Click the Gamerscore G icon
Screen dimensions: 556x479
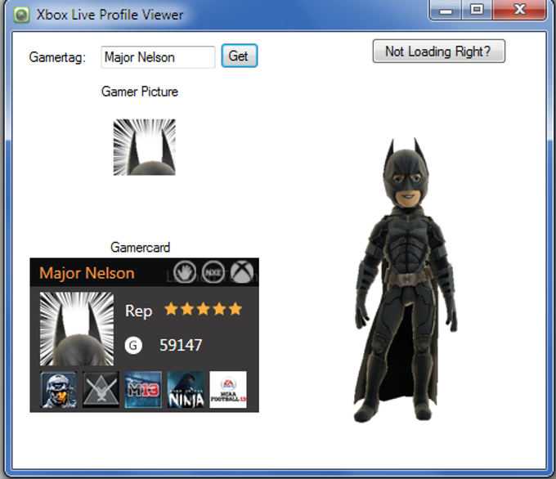(x=133, y=345)
